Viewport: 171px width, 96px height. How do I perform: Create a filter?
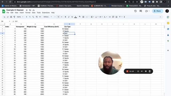(120, 17)
